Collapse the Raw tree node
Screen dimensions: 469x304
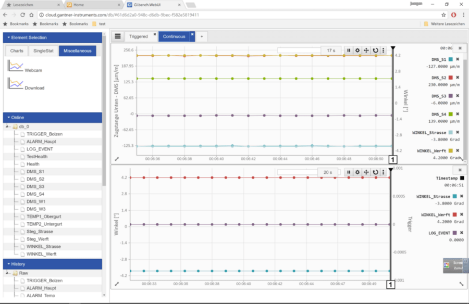coord(7,273)
